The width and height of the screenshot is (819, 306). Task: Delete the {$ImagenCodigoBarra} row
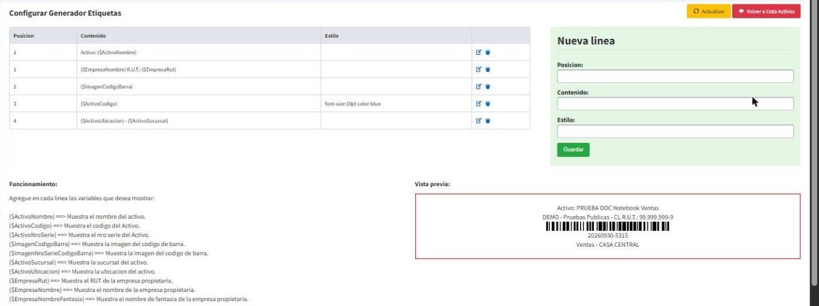point(488,86)
